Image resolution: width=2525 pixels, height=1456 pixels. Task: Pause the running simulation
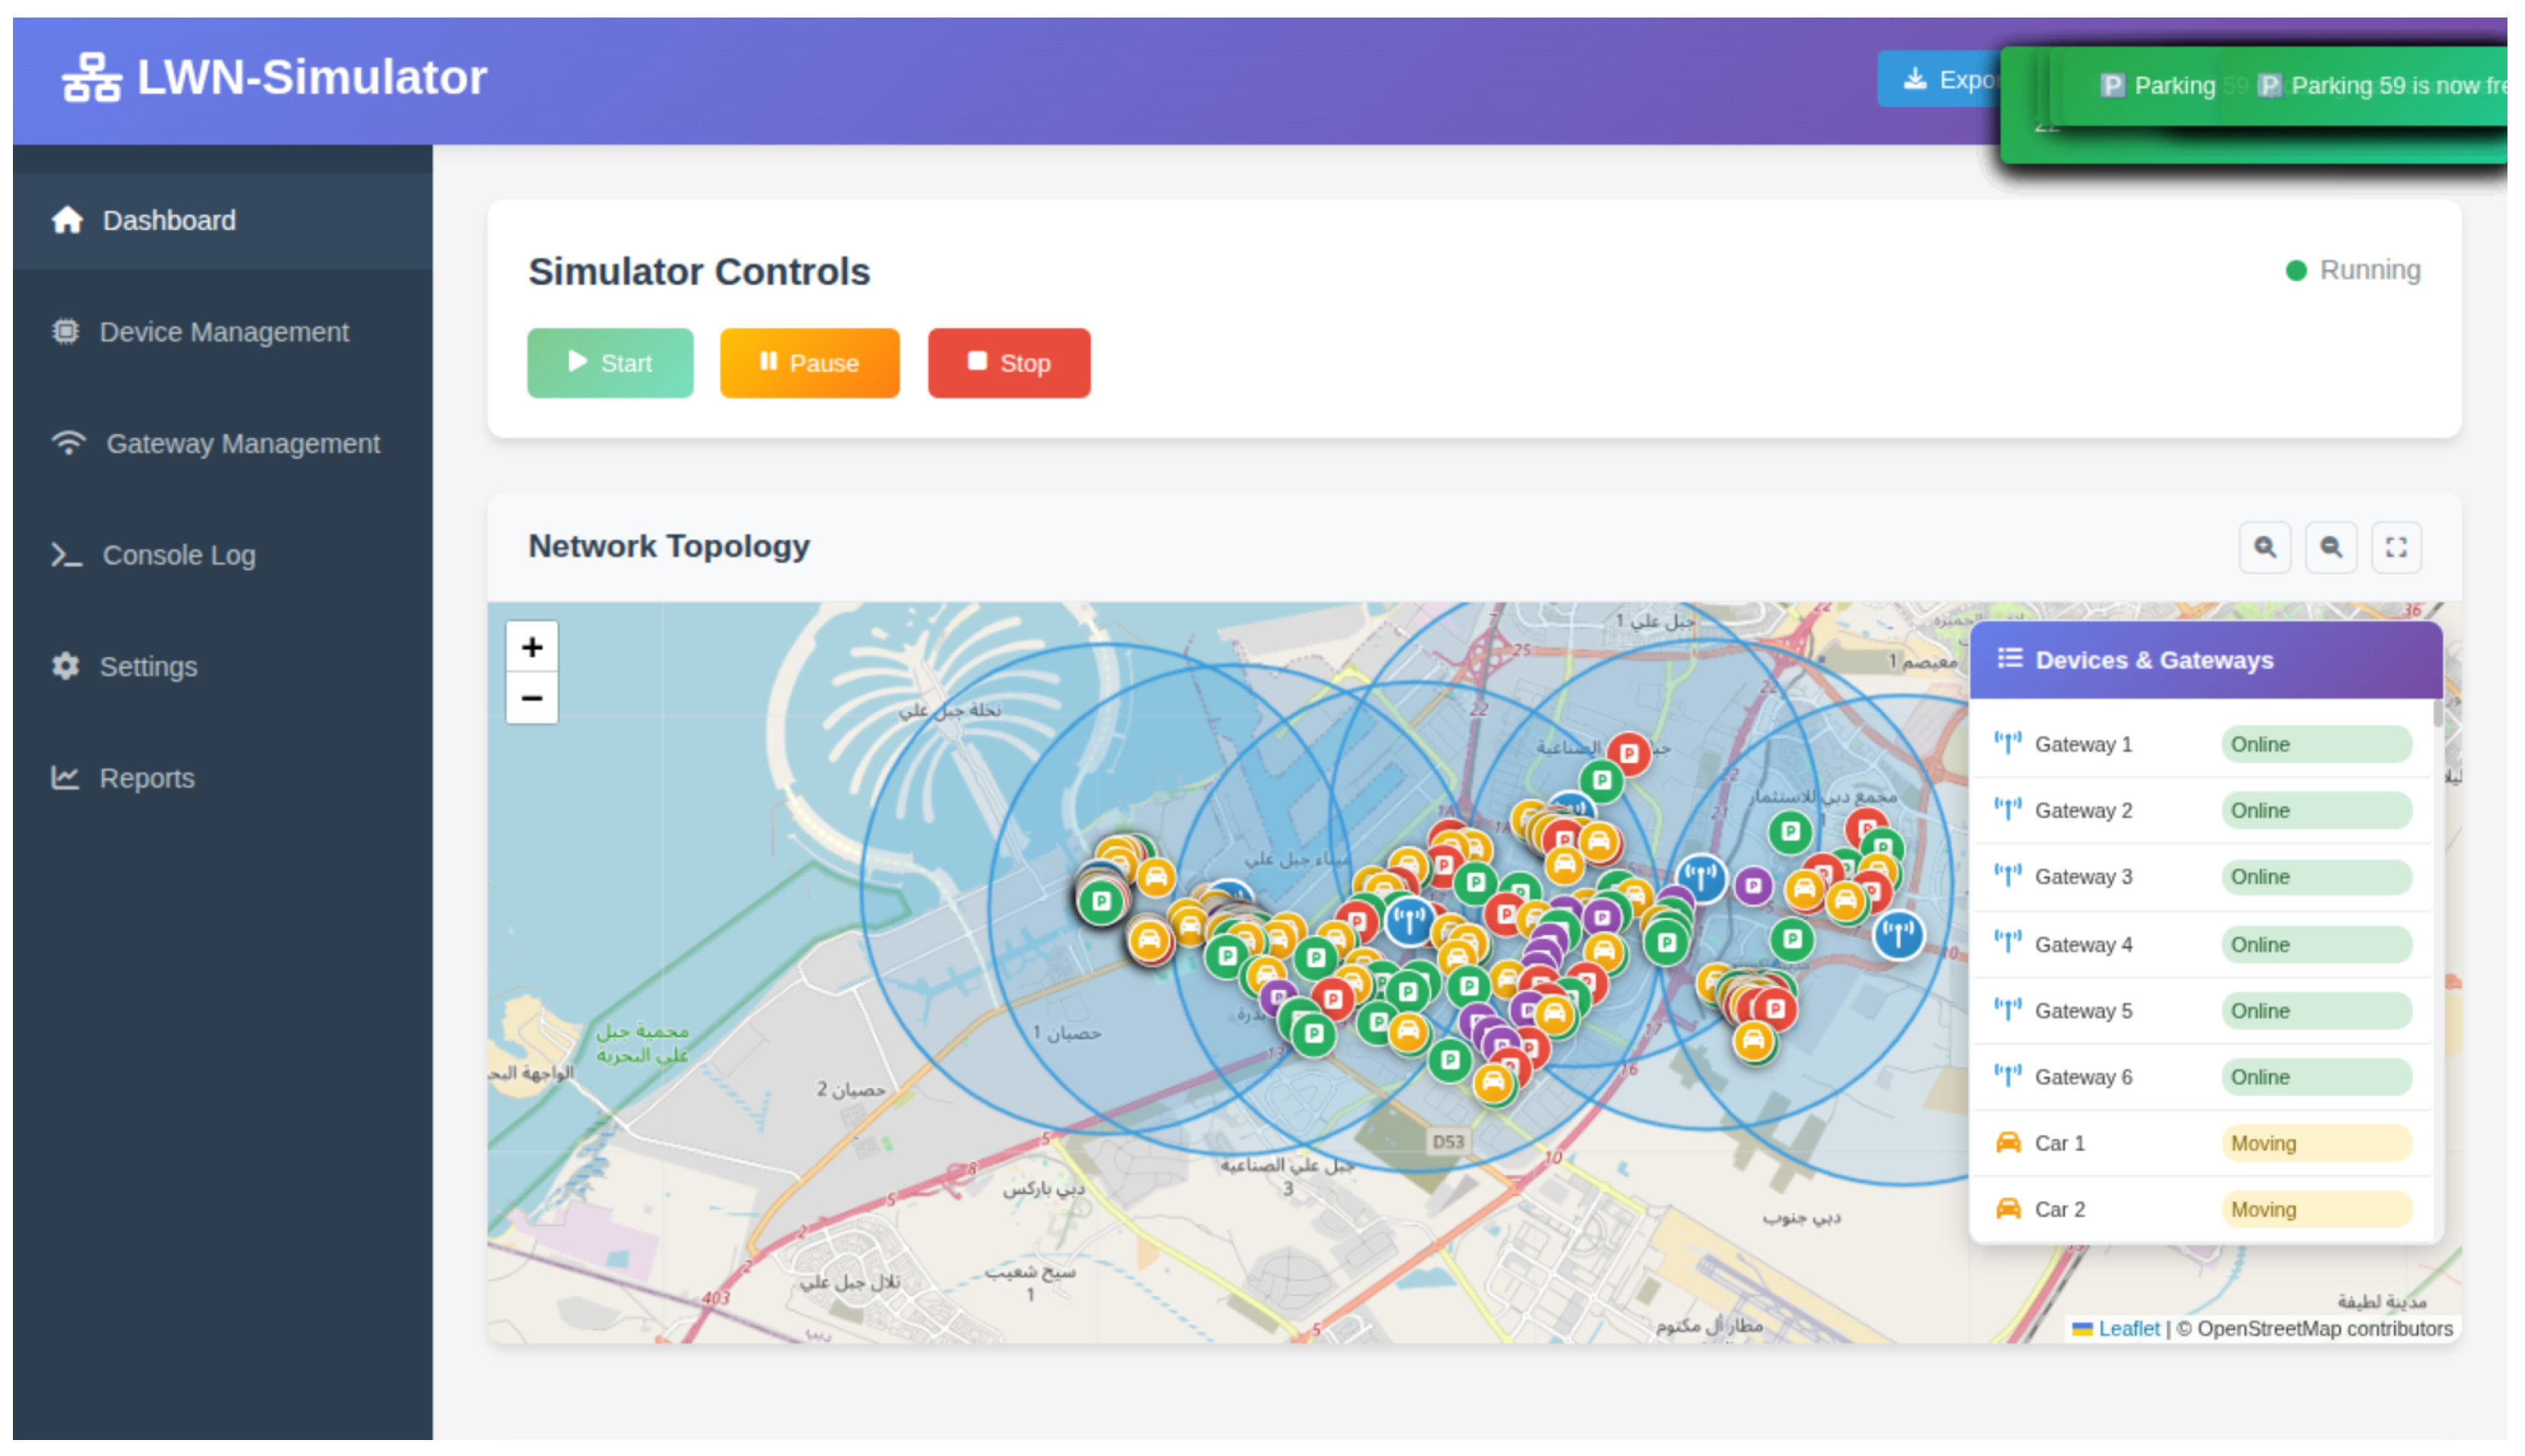point(808,363)
